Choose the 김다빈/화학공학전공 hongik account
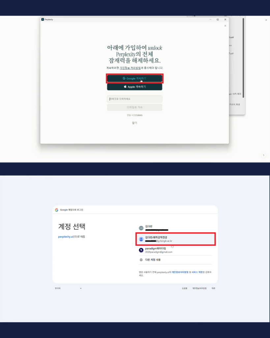Image resolution: width=270 pixels, height=338 pixels. click(175, 239)
